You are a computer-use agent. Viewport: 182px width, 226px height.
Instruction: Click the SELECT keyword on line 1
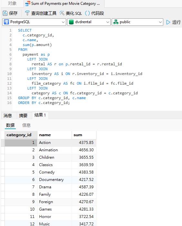click(25, 30)
